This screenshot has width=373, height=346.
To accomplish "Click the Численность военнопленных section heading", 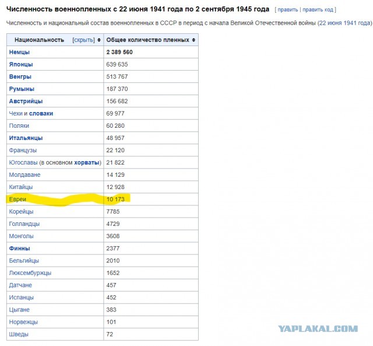I will tap(138, 9).
